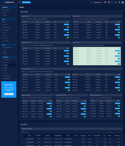
Task: Collapse the Dashboard sidebar section
Action: 9,7
